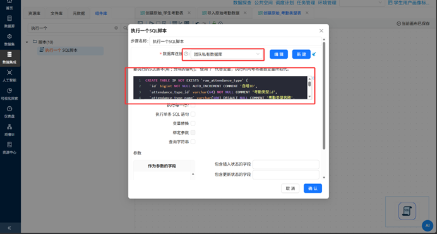The height and width of the screenshot is (234, 437).
Task: Open 公共空间 in the top navigation
Action: coord(263,3)
